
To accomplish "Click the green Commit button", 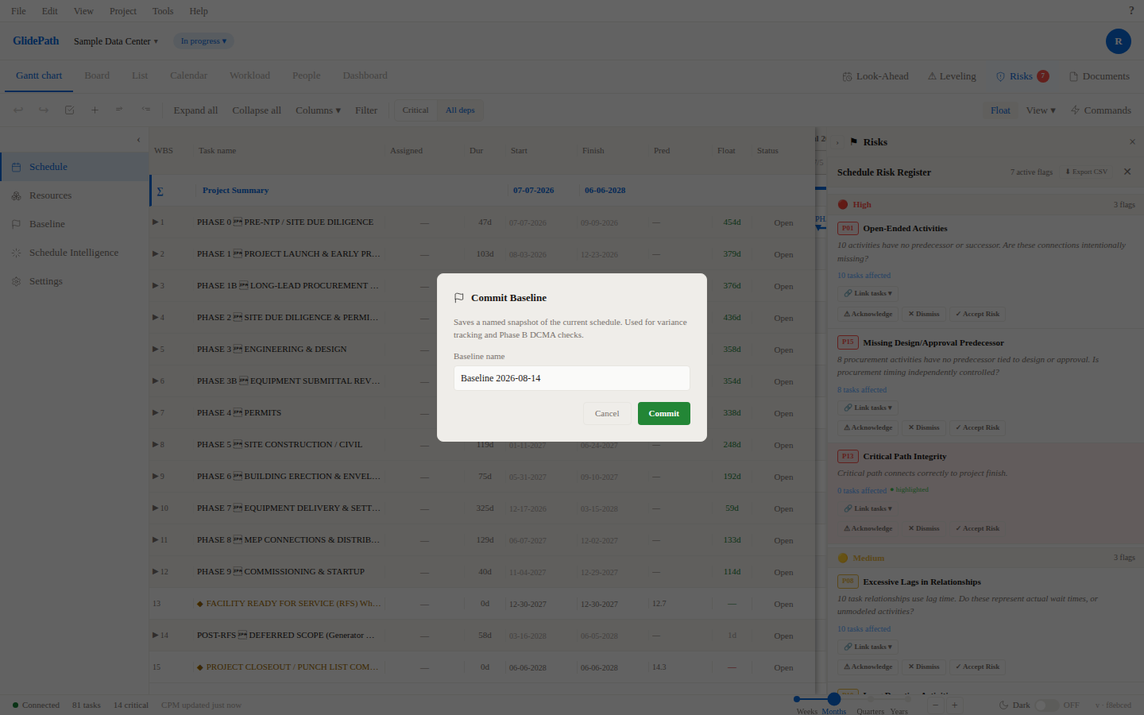I will point(664,413).
